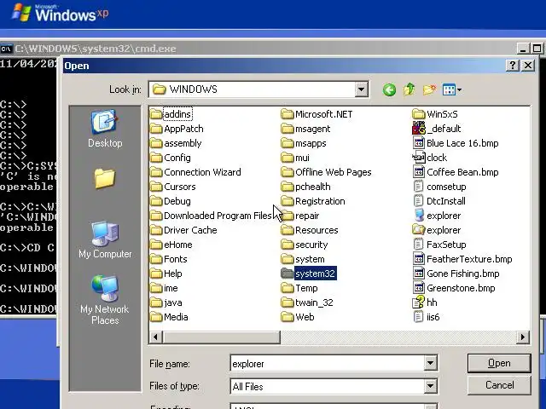
Task: Select the Coffee Bean.bmp file
Action: click(x=456, y=172)
